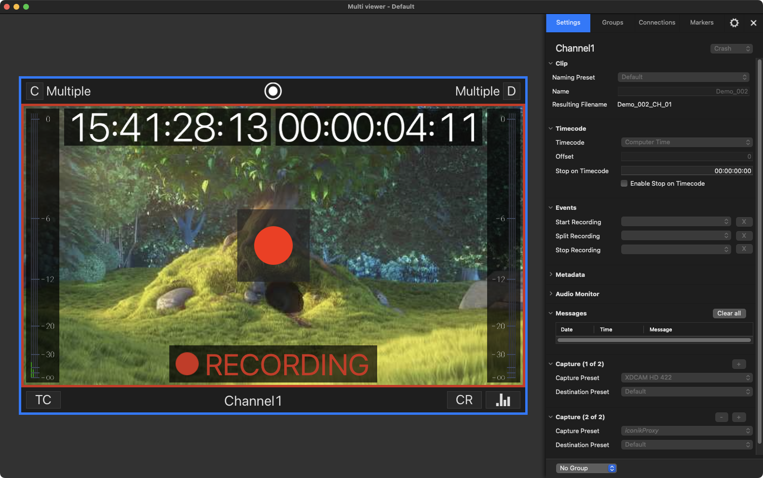
Task: Open the iconikProxy Capture Preset dropdown
Action: [x=687, y=431]
